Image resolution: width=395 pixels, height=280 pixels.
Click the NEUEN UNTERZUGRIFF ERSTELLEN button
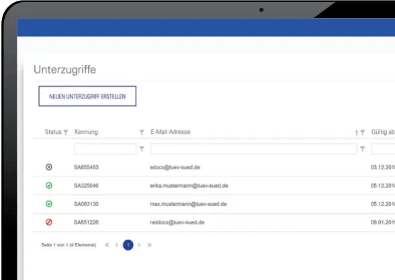pos(87,96)
